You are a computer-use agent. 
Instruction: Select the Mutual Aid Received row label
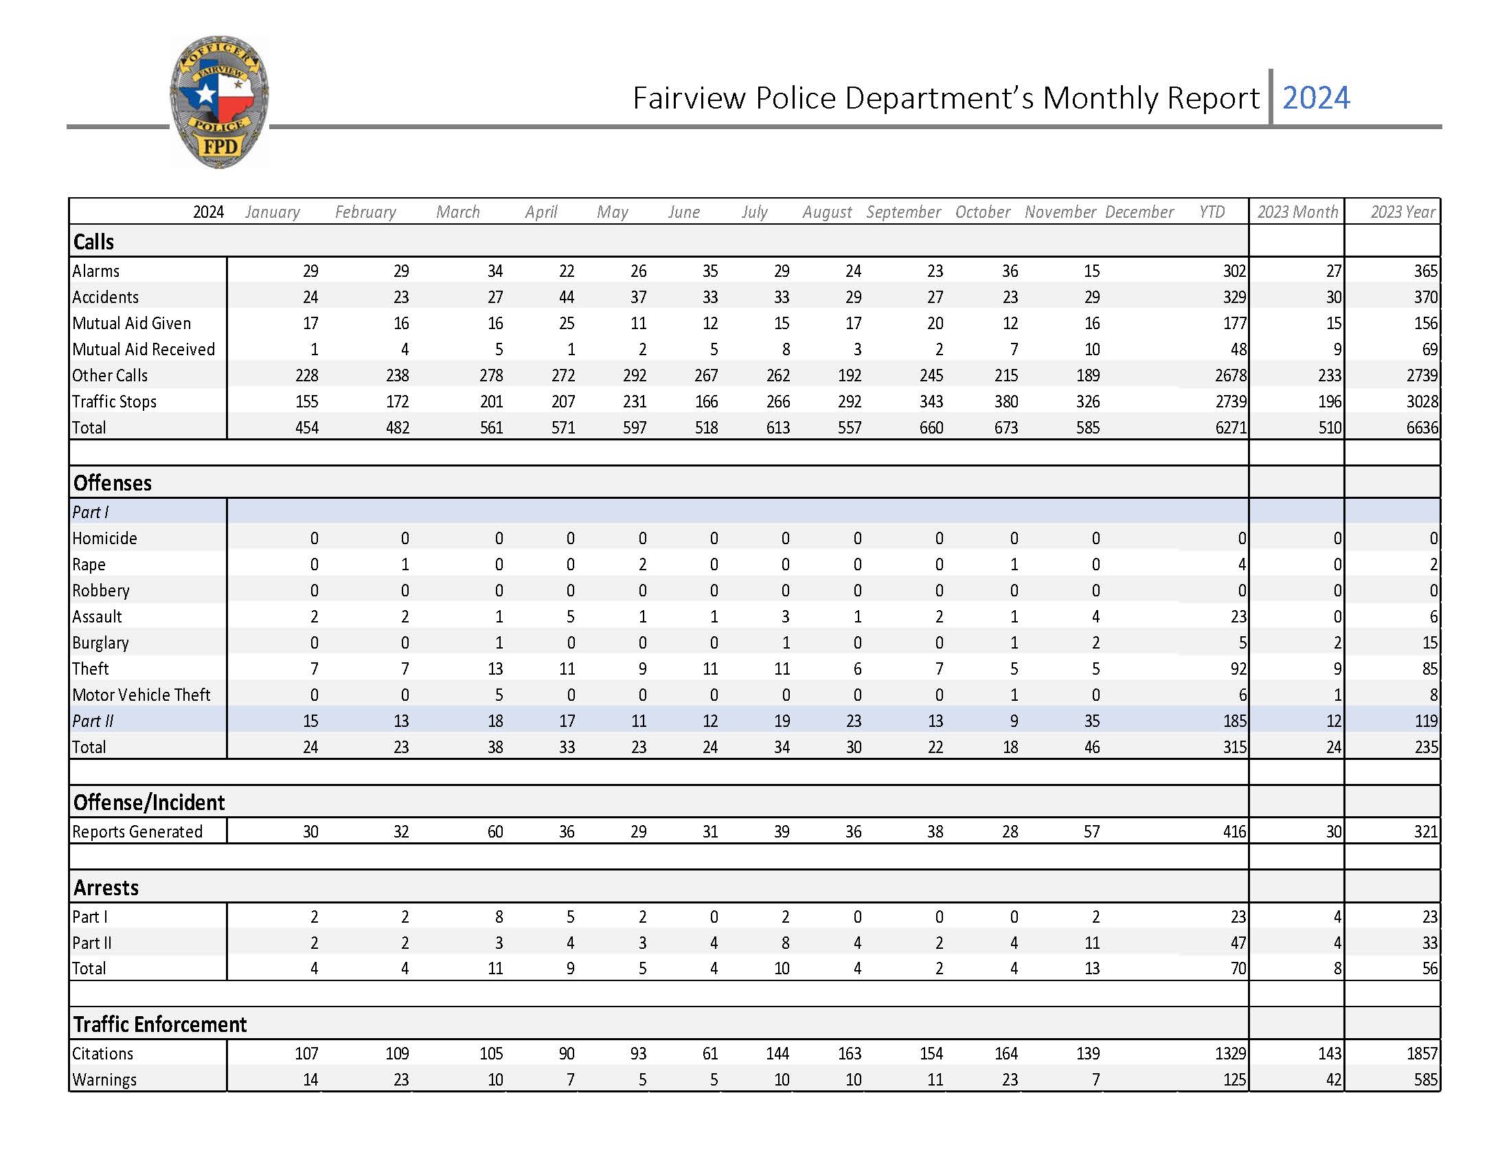click(x=144, y=350)
